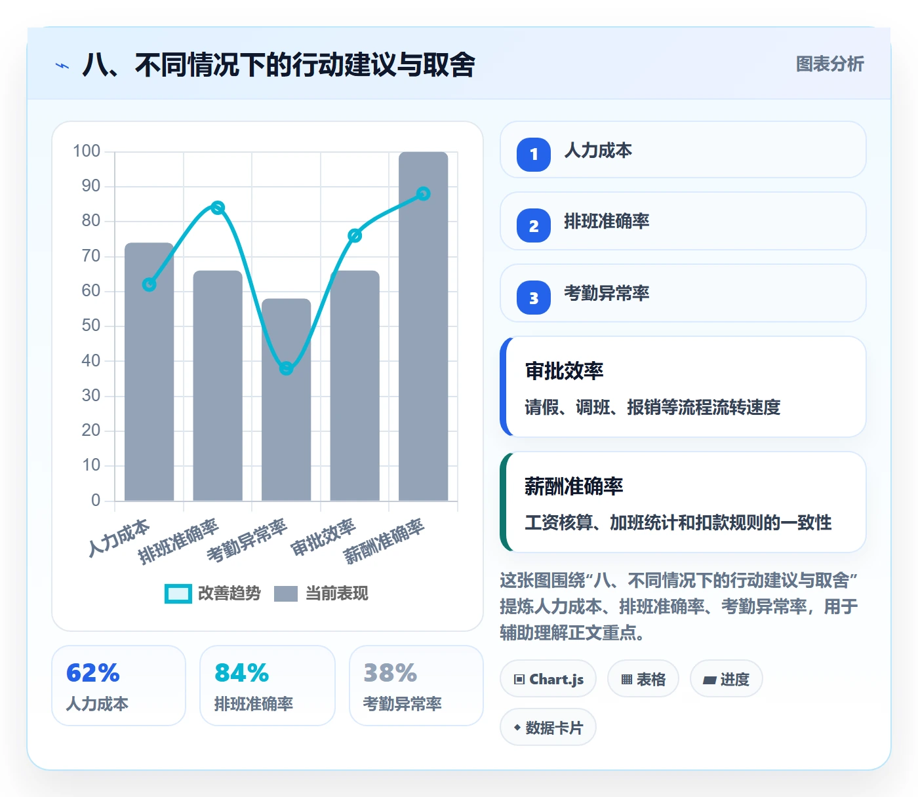Open the 审批效率 description card

coord(683,387)
